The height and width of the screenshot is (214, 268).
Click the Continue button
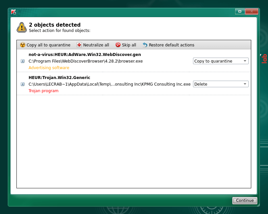click(x=245, y=201)
